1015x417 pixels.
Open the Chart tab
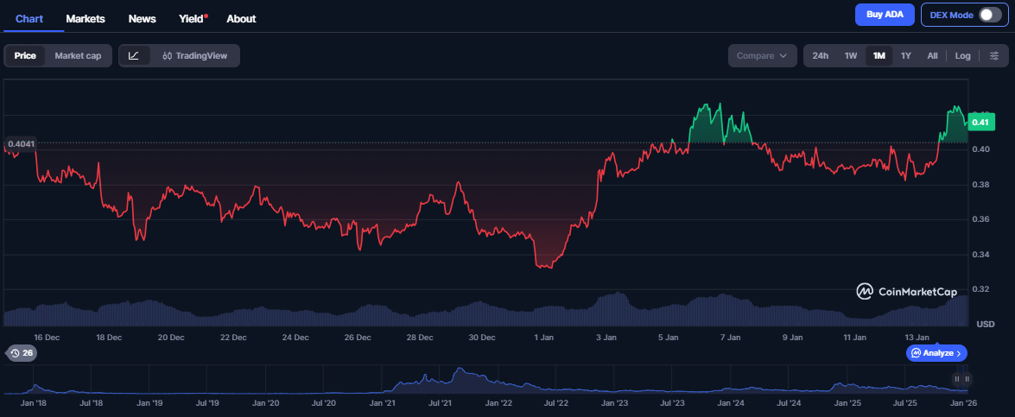(29, 19)
